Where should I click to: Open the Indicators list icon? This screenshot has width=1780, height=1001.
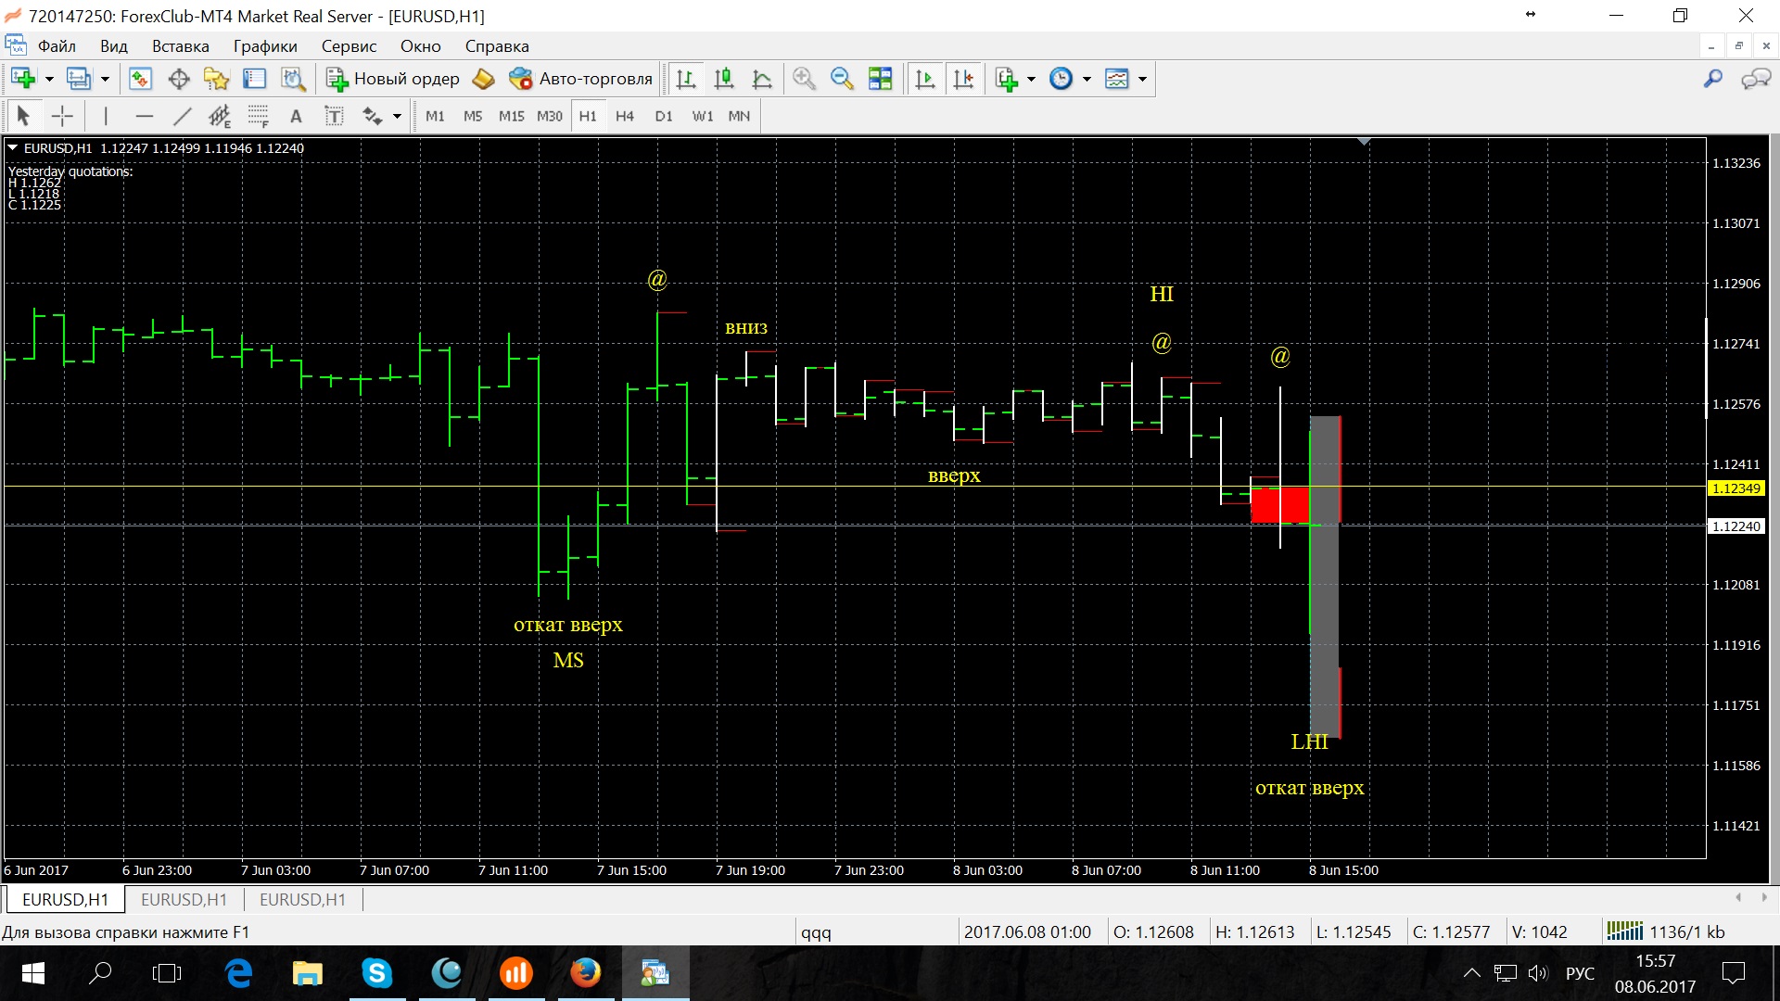[1007, 79]
